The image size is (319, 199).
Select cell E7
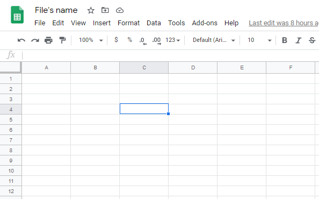tap(242, 140)
